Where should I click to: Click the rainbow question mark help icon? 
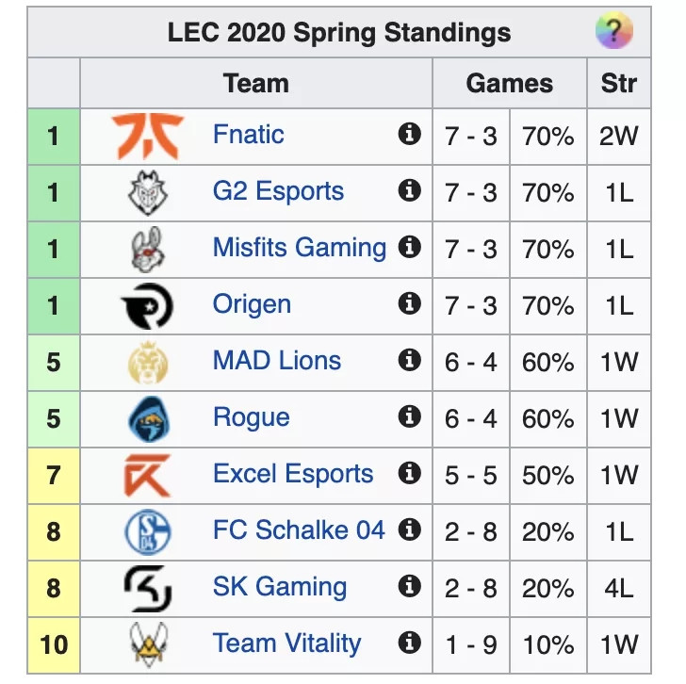tap(614, 30)
